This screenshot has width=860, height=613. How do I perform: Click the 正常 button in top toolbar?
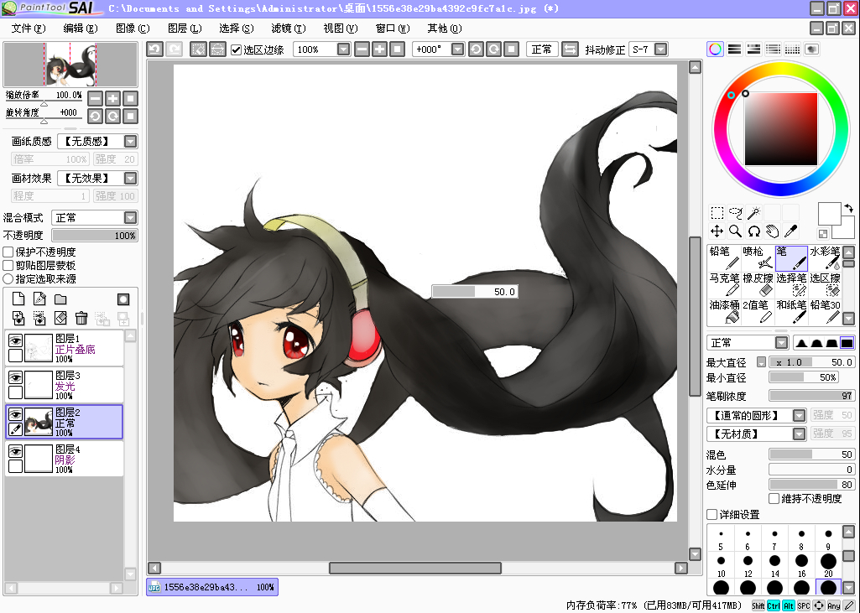click(x=542, y=49)
